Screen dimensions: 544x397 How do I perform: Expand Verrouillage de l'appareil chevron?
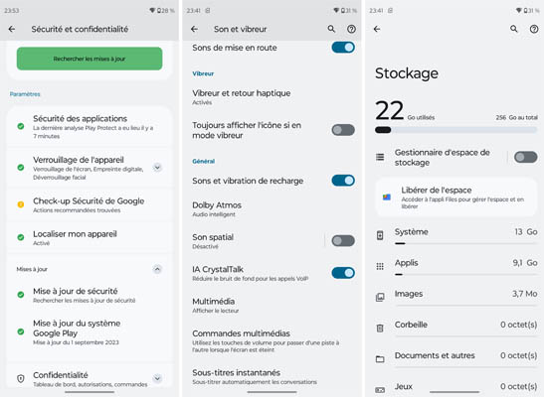coord(157,168)
